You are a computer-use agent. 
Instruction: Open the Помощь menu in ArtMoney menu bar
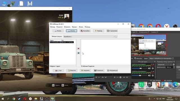pos(87,27)
